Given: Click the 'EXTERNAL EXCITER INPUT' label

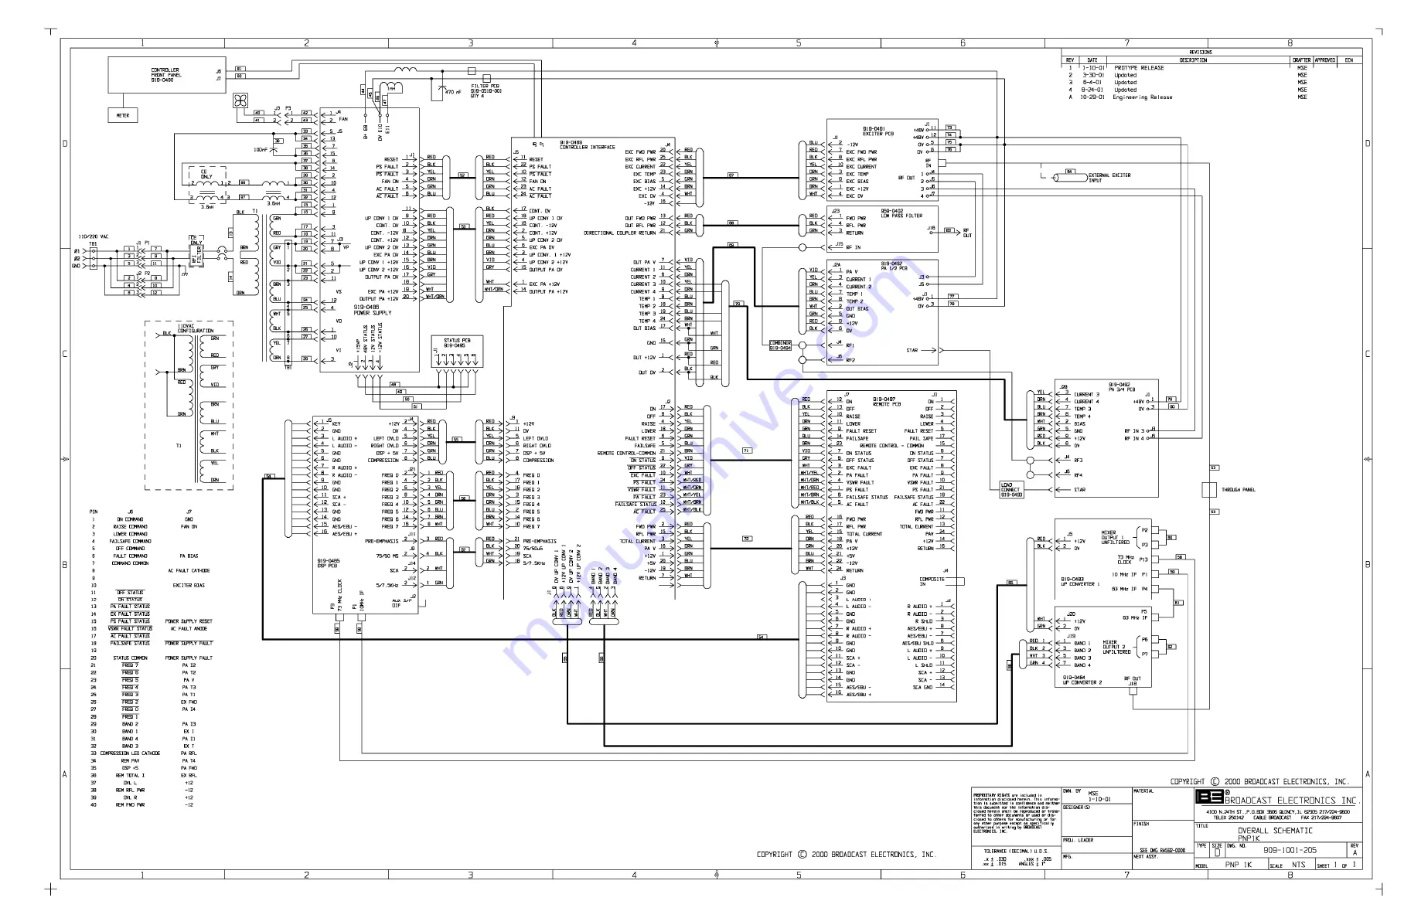Looking at the screenshot, I should click(x=1109, y=178).
